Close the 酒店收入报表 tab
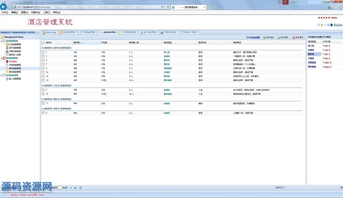 198,32
